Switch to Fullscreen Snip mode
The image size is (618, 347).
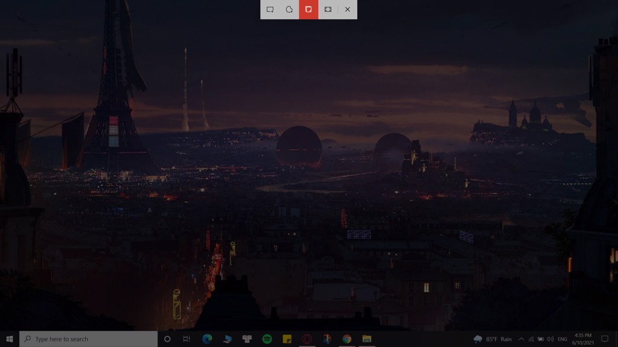(328, 10)
